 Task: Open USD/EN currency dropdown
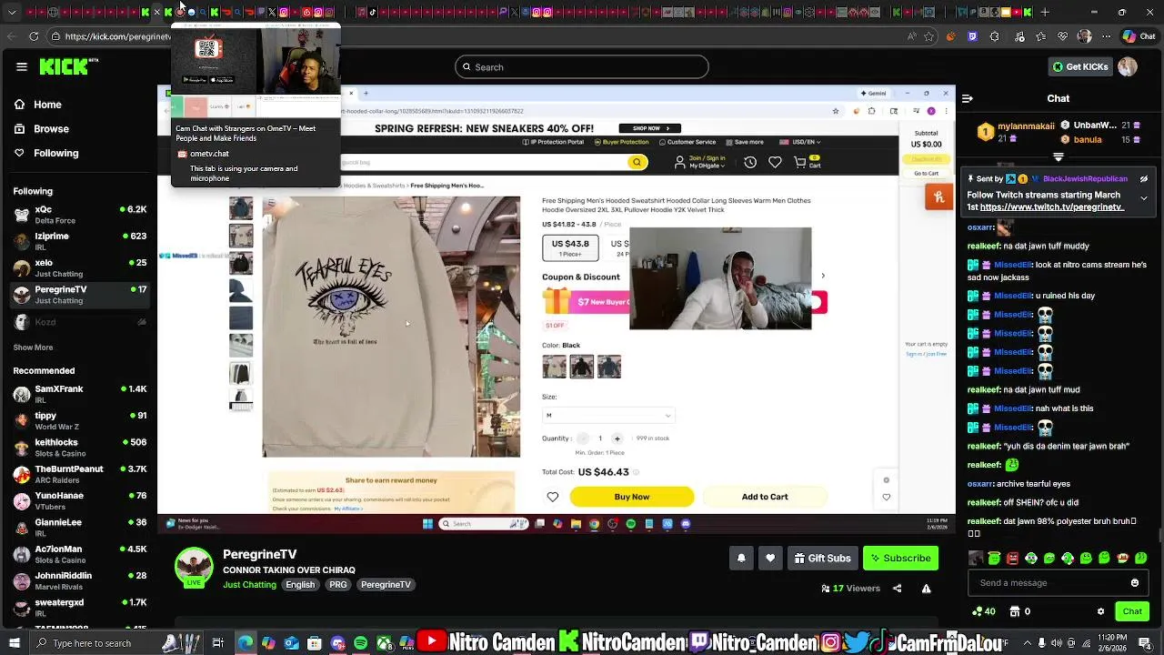click(800, 142)
